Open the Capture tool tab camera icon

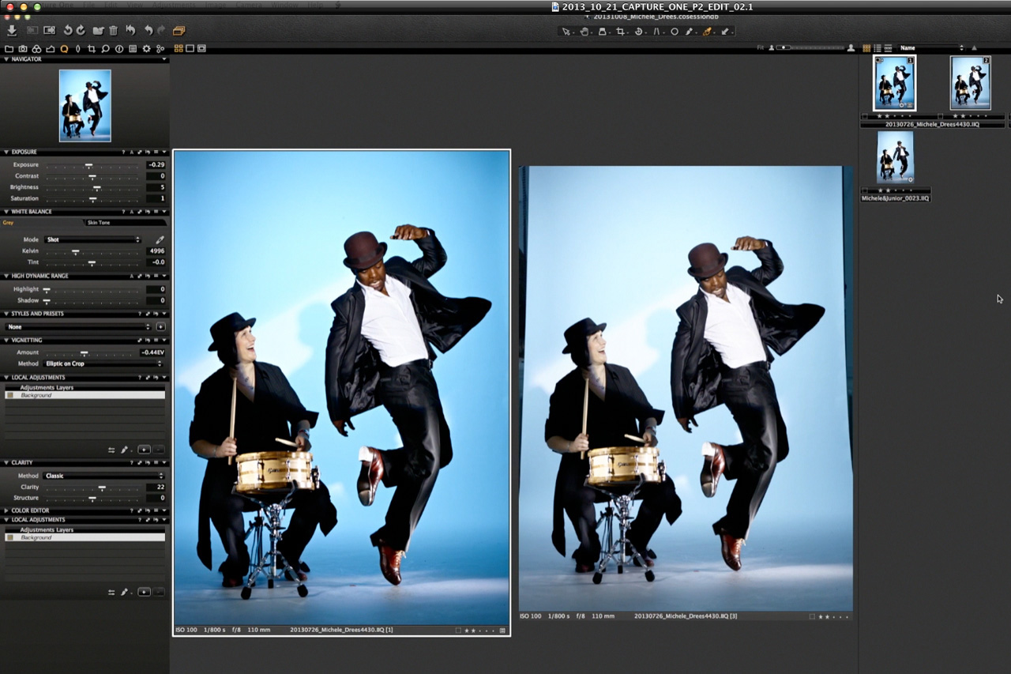point(22,48)
